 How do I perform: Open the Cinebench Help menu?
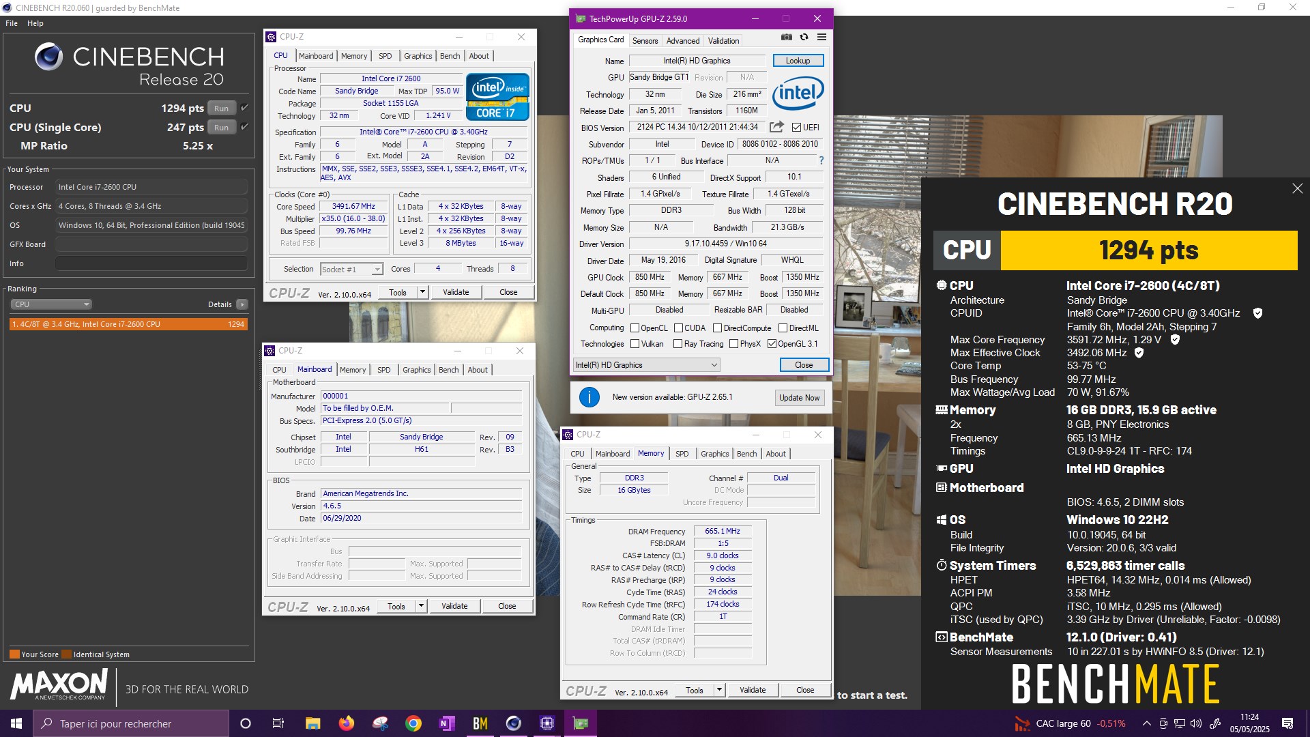[x=35, y=23]
